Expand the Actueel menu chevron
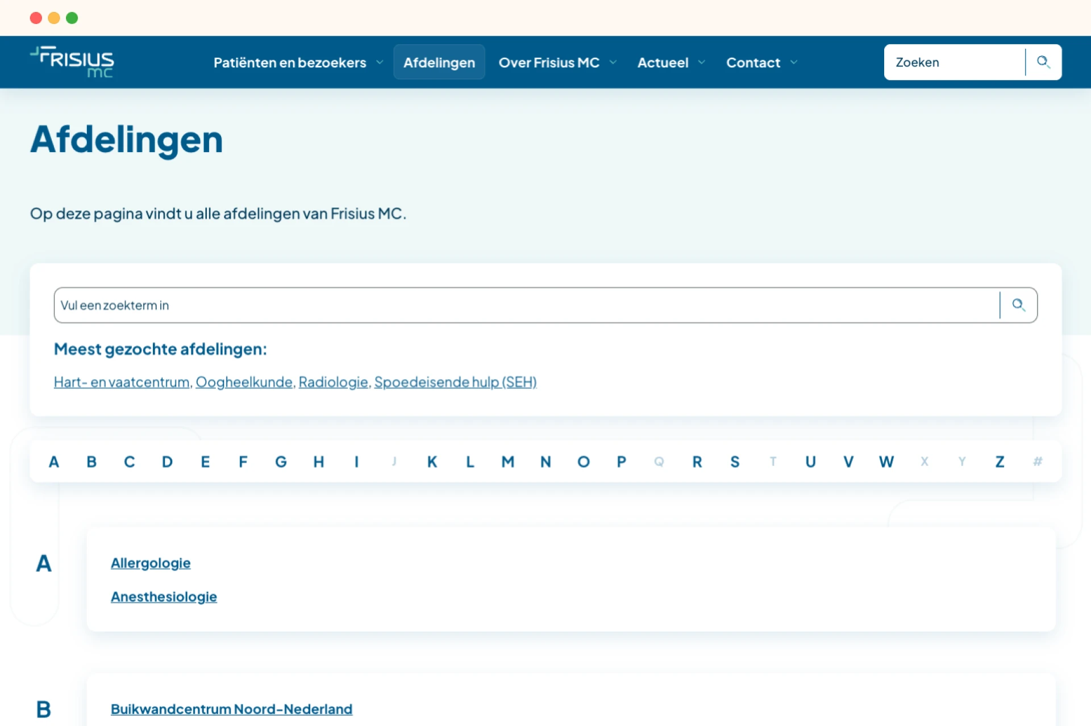The image size is (1091, 726). pos(702,62)
